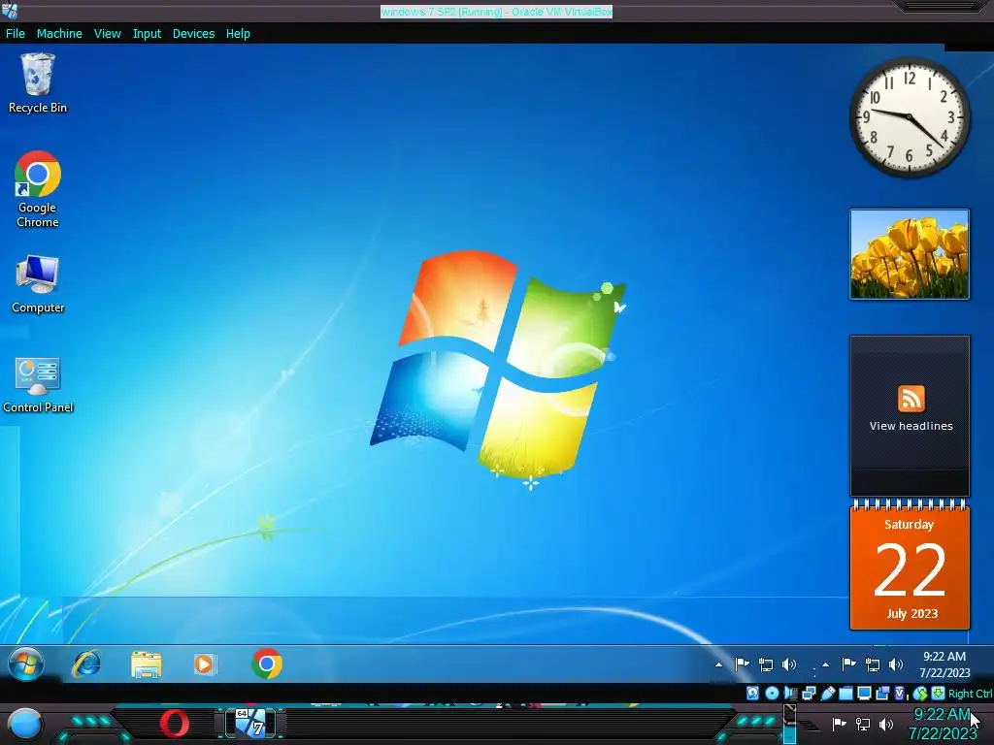Click the VirtualBox USB devices indicator

[827, 693]
